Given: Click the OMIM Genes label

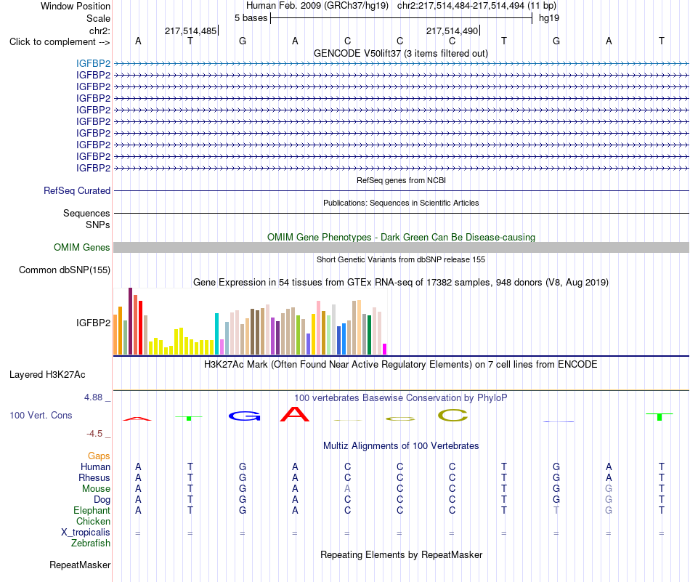Looking at the screenshot, I should click(81, 248).
